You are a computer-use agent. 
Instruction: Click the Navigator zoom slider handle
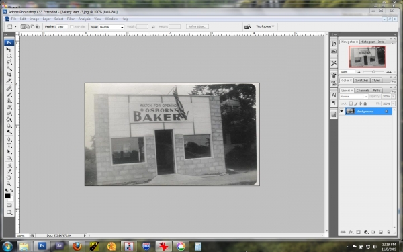tap(373, 71)
